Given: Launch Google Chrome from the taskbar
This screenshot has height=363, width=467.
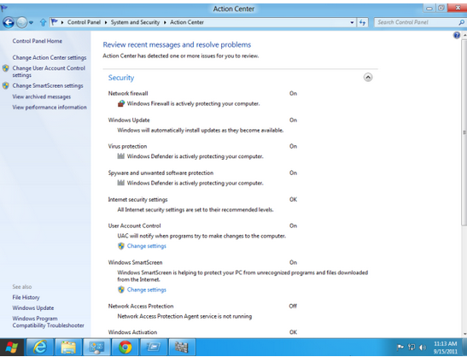Looking at the screenshot, I should [126, 348].
